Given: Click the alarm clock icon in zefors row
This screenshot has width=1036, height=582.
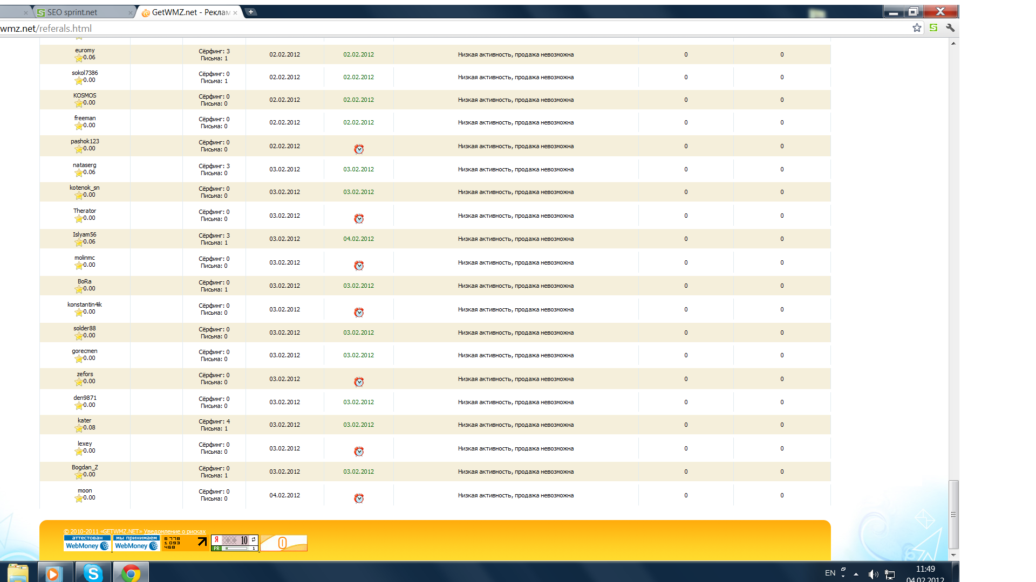Looking at the screenshot, I should pyautogui.click(x=359, y=382).
